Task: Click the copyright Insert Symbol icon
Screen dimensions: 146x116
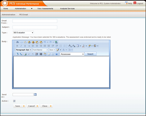Action: click(x=95, y=46)
